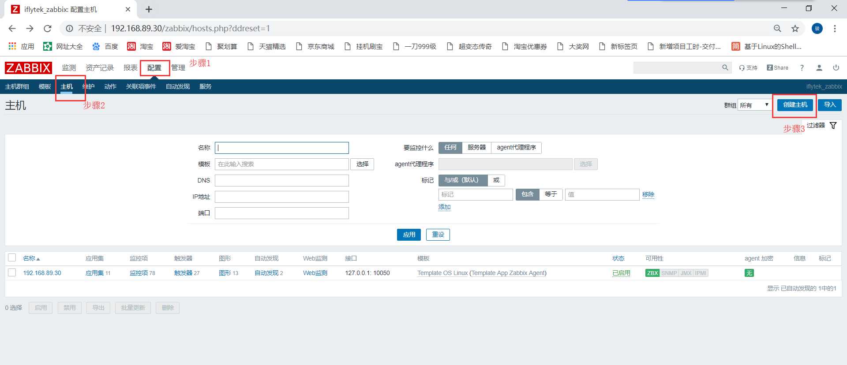847x365 pixels.
Task: Open the 爱淘宝 bookmark
Action: point(179,46)
